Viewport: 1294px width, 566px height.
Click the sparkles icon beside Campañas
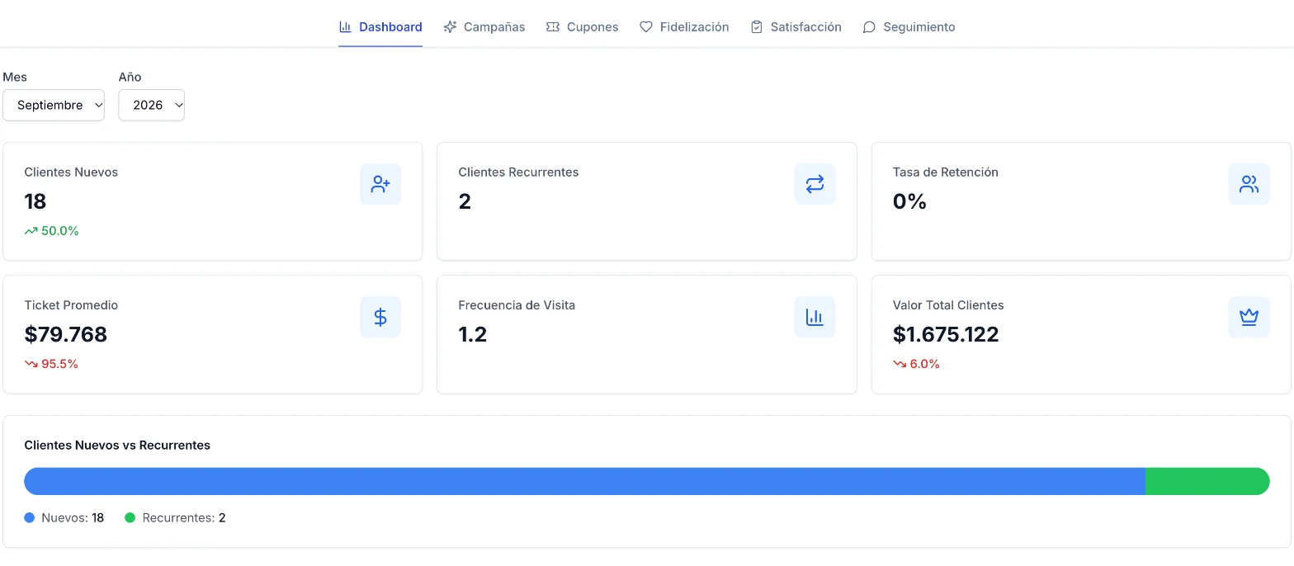point(450,26)
